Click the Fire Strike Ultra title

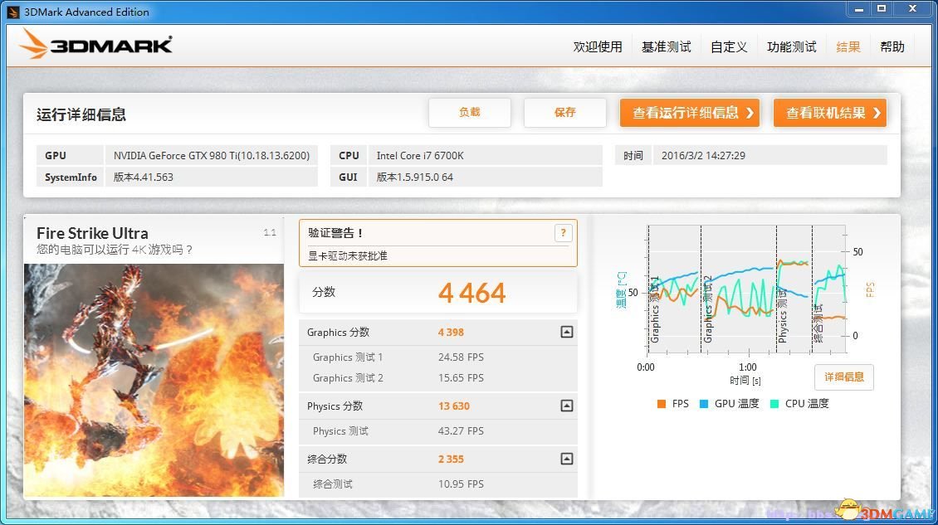point(92,232)
